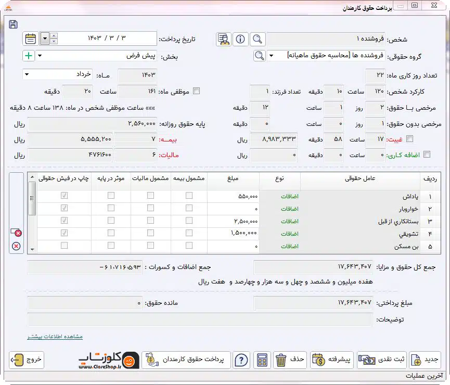Image resolution: width=450 pixels, height=385 pixels.
Task: Click the info icon next to person field
Action: point(240,39)
